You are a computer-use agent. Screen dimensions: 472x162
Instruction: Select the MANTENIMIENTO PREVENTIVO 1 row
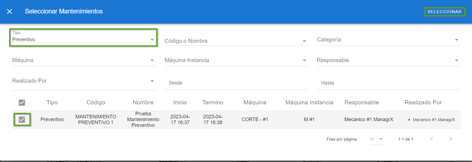(96, 119)
